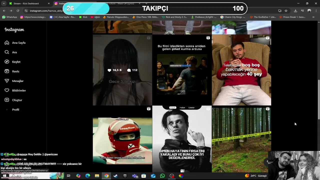Open browser tab search dropdown

pos(4,3)
